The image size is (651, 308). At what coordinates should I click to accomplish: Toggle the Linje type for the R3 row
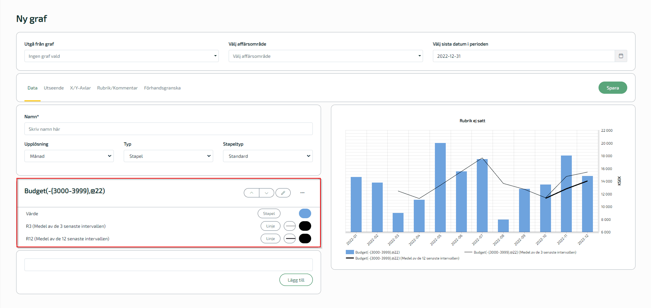pyautogui.click(x=271, y=226)
